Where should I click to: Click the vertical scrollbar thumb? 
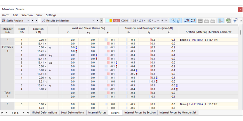coord(241,32)
